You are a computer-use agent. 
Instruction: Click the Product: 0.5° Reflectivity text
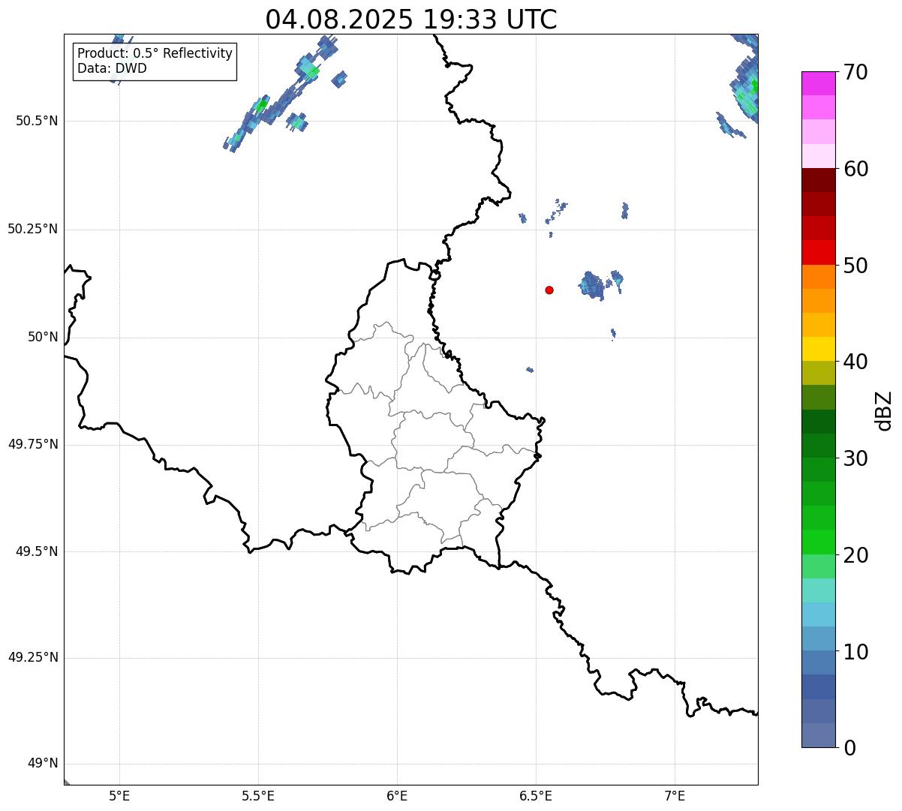pos(155,54)
